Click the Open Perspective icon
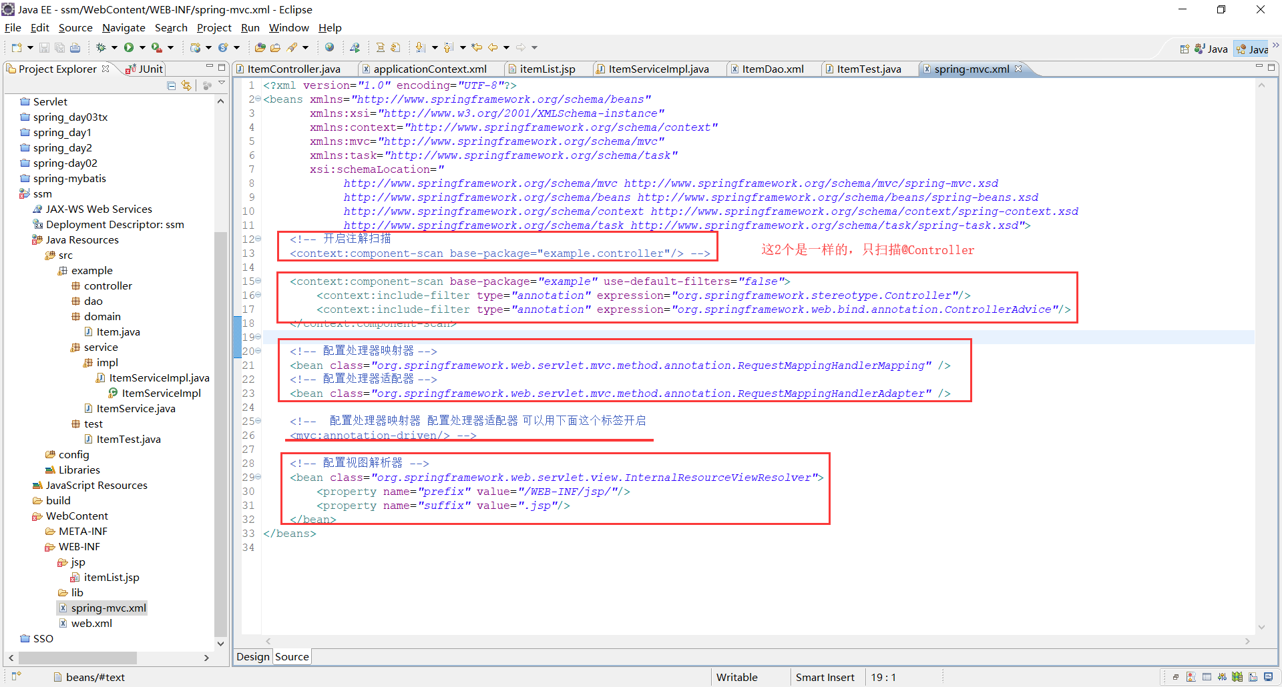This screenshot has height=687, width=1282. (1185, 49)
